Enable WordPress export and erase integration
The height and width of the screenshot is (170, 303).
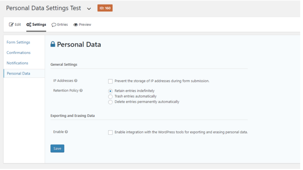click(x=110, y=133)
